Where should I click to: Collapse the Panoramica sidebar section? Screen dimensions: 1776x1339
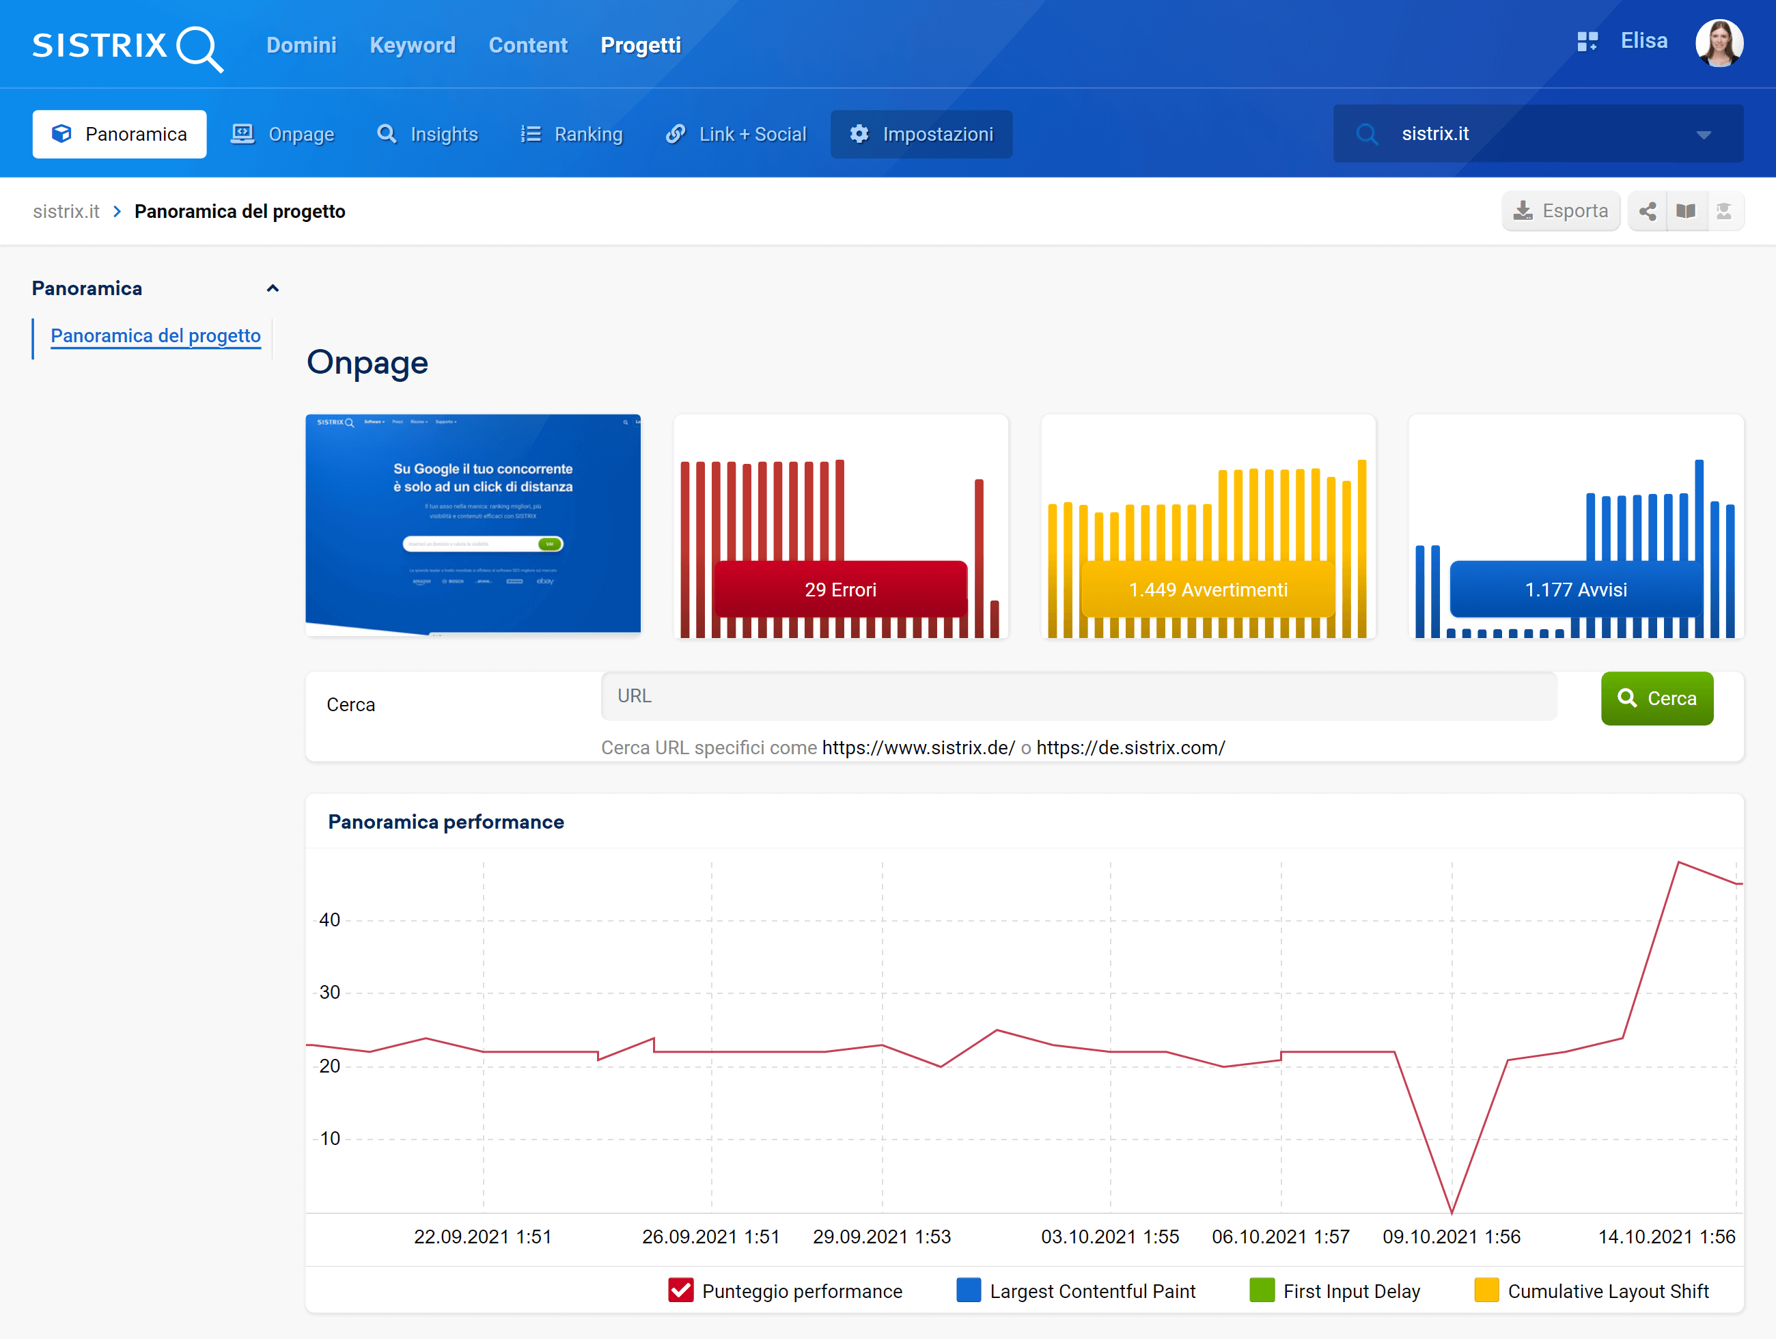(273, 288)
